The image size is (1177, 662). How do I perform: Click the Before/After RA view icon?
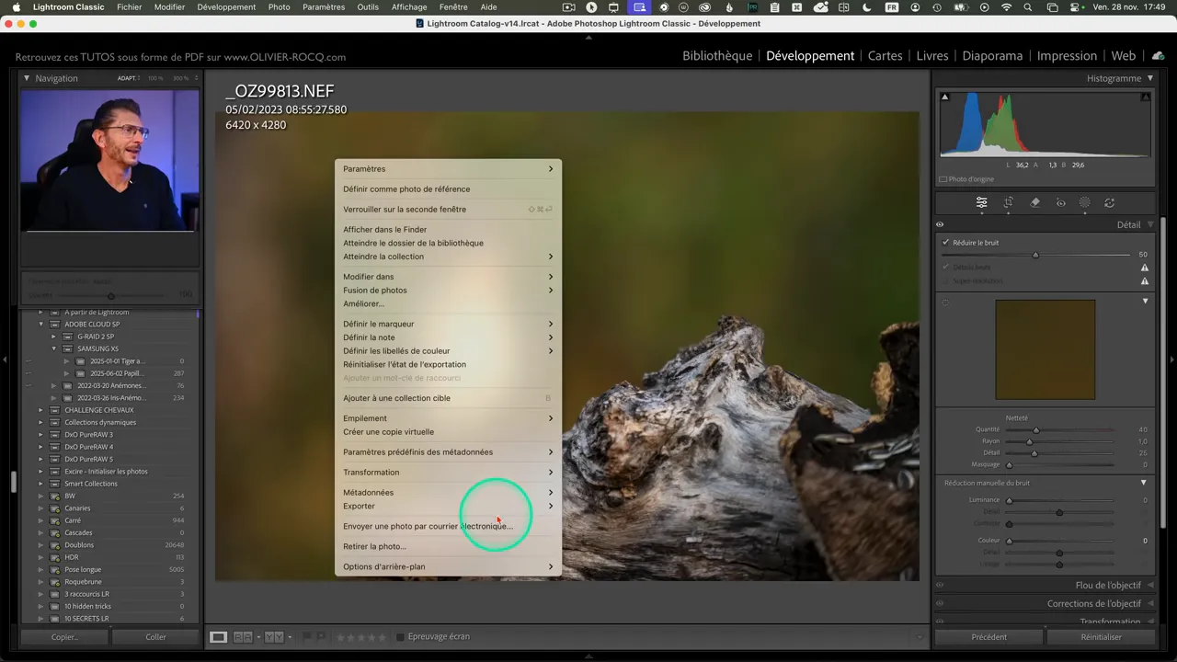coord(243,637)
